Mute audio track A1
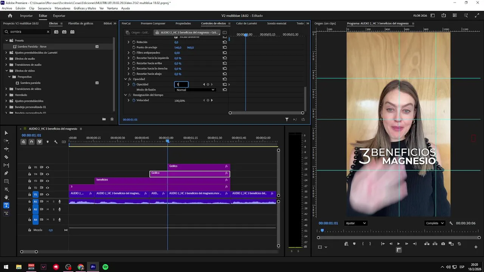Screen dimensions: 484x272 point(47,201)
